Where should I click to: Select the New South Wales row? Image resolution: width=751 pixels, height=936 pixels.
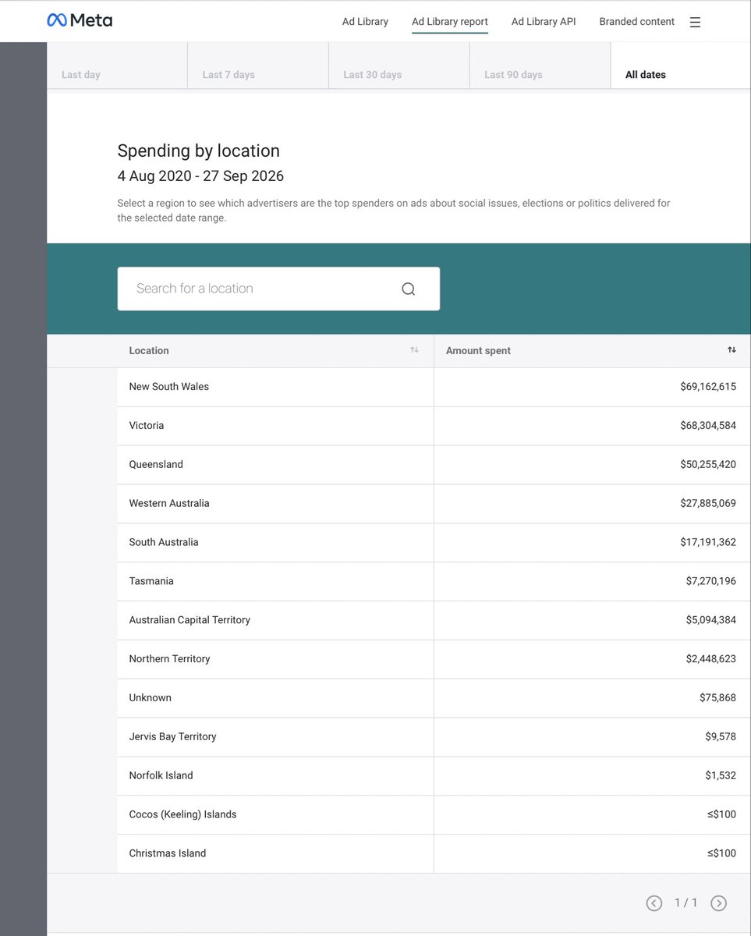pyautogui.click(x=434, y=387)
